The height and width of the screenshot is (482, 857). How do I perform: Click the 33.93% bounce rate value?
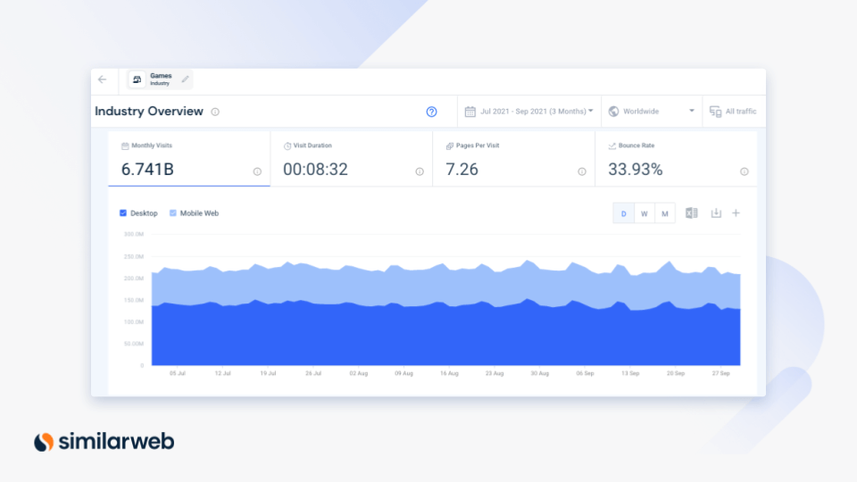click(x=635, y=170)
